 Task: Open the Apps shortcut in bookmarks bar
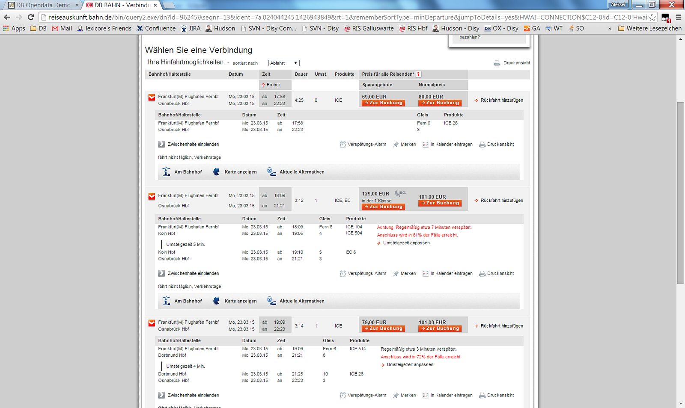tap(14, 28)
